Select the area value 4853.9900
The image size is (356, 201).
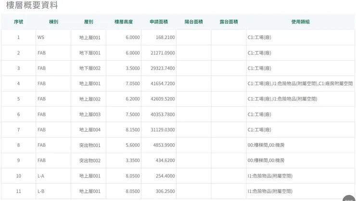tap(164, 145)
